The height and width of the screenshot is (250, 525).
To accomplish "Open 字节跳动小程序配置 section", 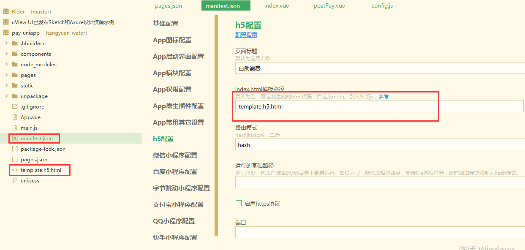I will [181, 188].
